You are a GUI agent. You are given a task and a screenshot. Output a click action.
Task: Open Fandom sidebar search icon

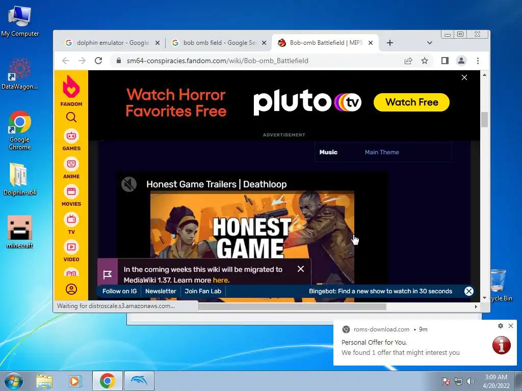(71, 117)
